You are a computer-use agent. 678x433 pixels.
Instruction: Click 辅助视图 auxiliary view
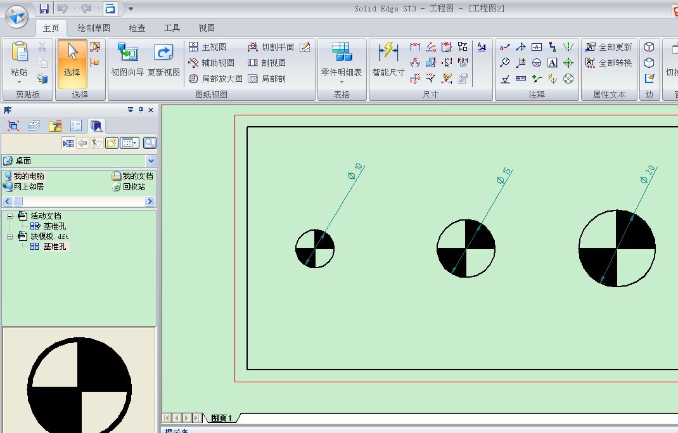coord(212,63)
